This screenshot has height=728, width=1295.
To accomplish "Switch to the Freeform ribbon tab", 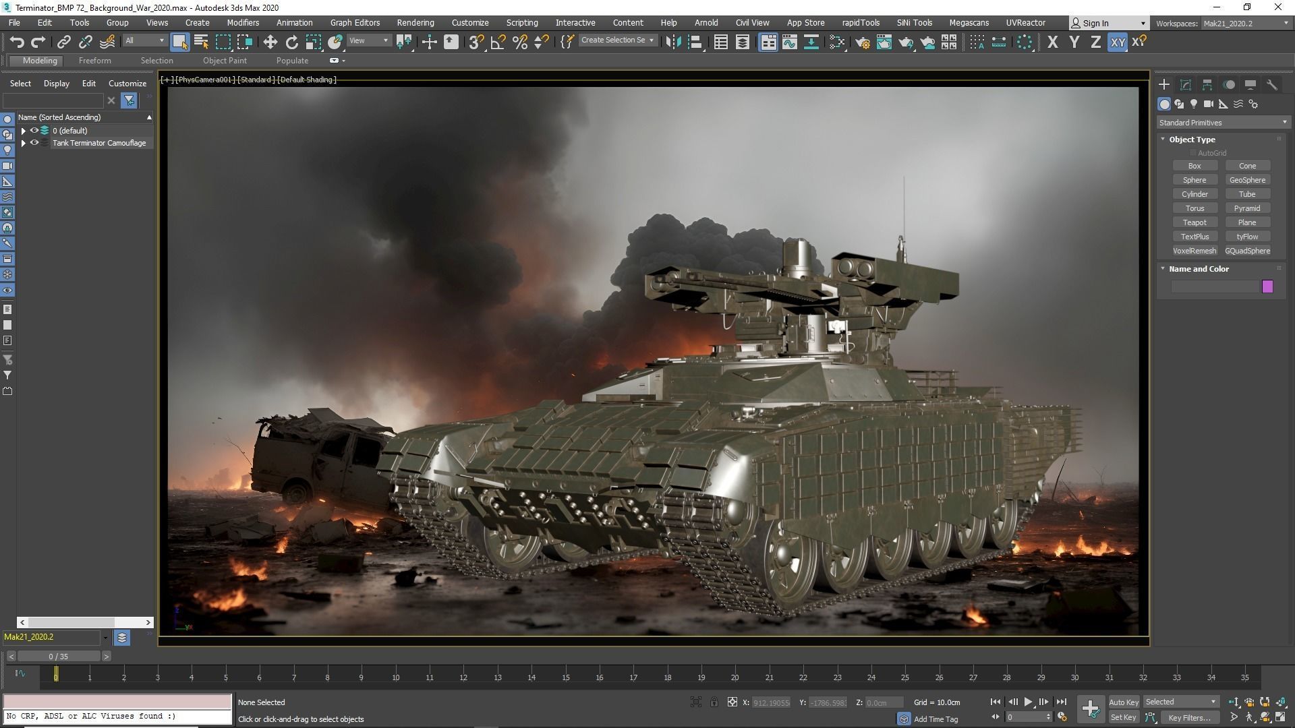I will 94,61.
